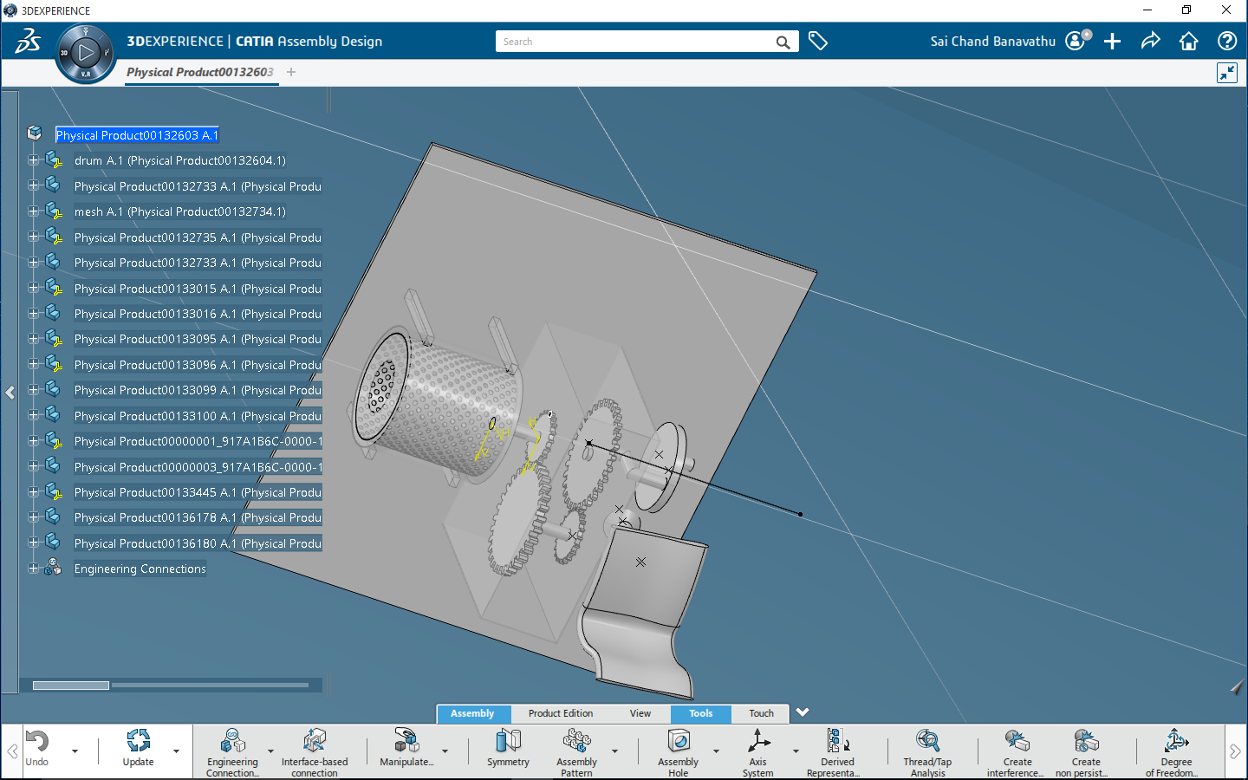Select the Assembly Hole tool
This screenshot has height=780, width=1248.
[678, 751]
